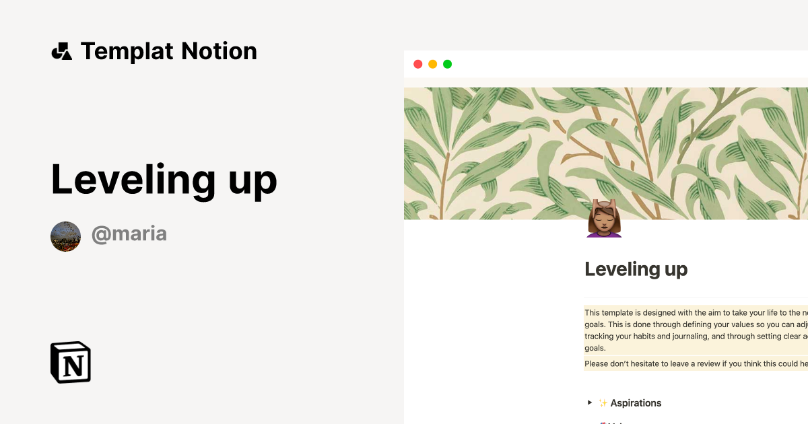Click the Notion N logo at bottom left
This screenshot has width=808, height=424.
(x=70, y=362)
